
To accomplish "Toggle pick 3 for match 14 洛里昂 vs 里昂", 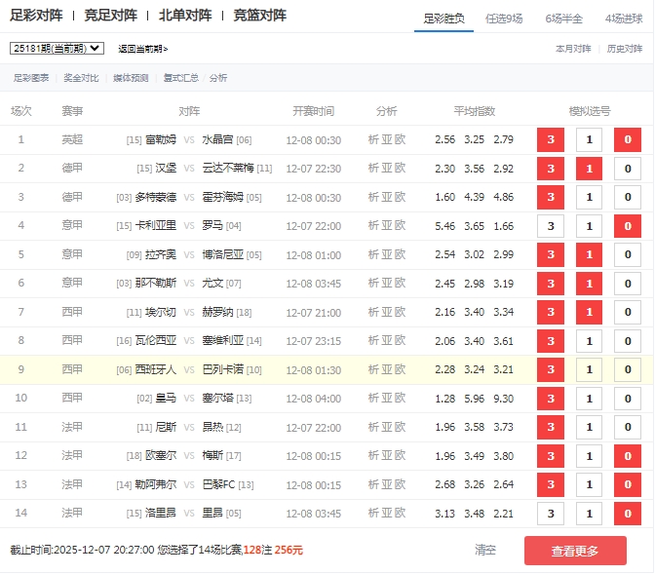I will click(551, 514).
